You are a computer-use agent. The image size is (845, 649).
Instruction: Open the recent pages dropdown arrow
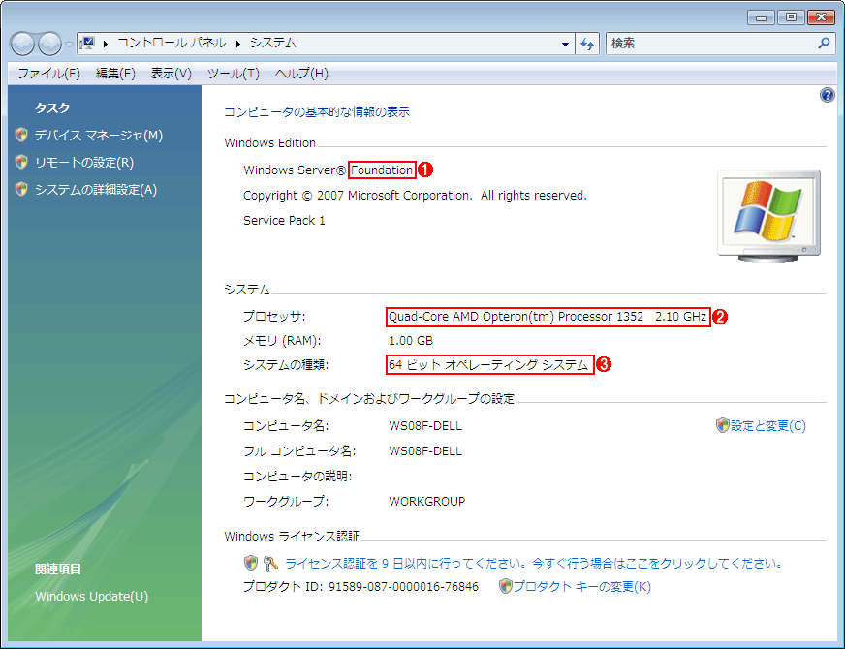[x=69, y=45]
